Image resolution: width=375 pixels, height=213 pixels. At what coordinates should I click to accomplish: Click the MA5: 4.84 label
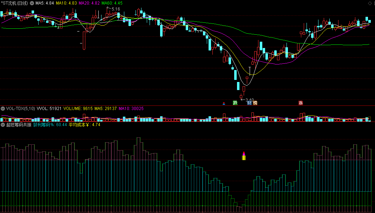tap(45, 4)
